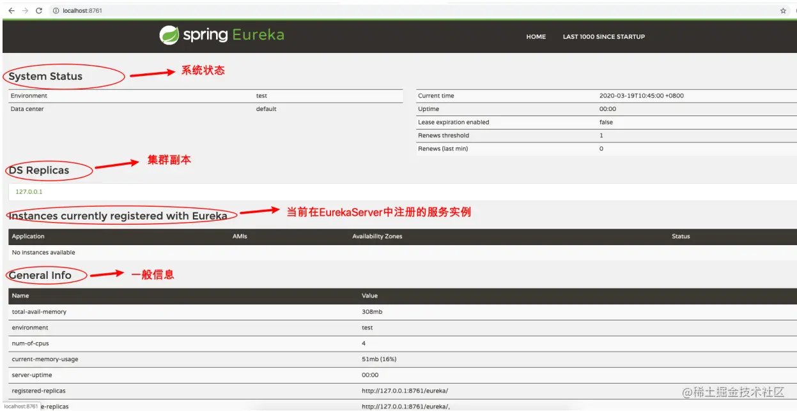Click the Spring Eureka logo
This screenshot has width=797, height=411.
222,35
